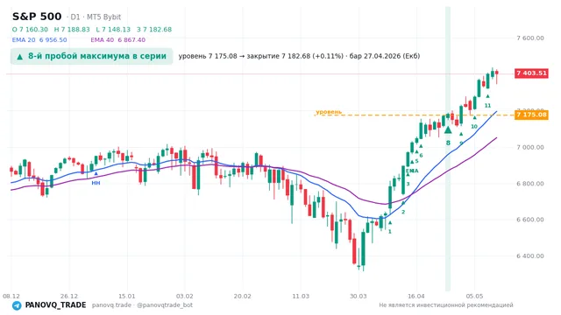Click the 03.02 date axis label
The height and width of the screenshot is (315, 561).
(185, 296)
